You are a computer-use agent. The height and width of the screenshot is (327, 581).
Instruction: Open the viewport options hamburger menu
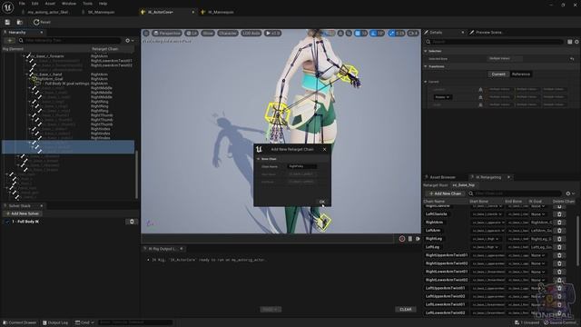(146, 34)
